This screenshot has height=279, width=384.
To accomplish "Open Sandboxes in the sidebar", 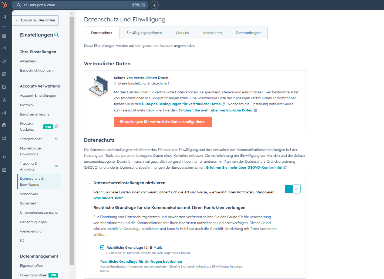I will 29,194.
